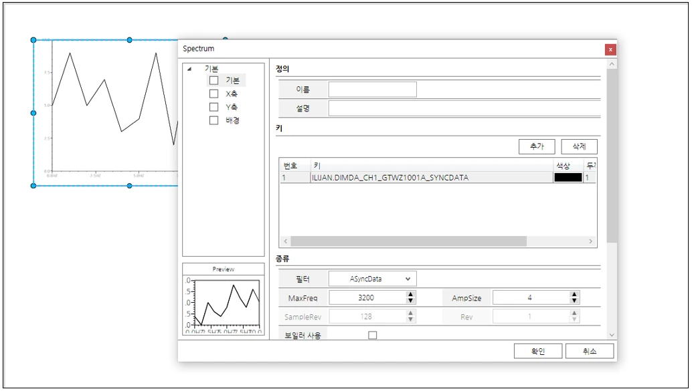Click the spectrum chart on the canvas
Image resolution: width=692 pixels, height=391 pixels.
(106, 113)
